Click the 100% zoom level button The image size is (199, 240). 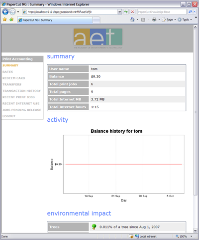tap(181, 236)
